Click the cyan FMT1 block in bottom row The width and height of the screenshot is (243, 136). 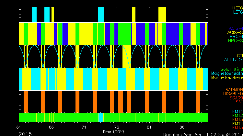101,117
